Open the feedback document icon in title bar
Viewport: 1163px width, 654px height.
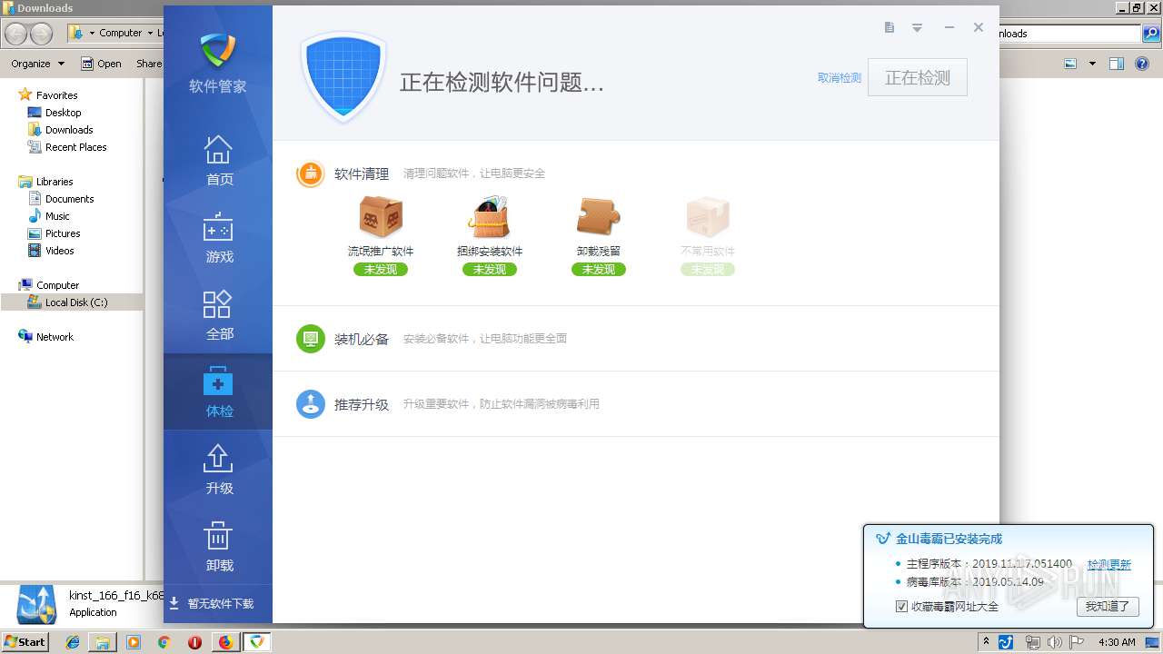click(x=890, y=27)
